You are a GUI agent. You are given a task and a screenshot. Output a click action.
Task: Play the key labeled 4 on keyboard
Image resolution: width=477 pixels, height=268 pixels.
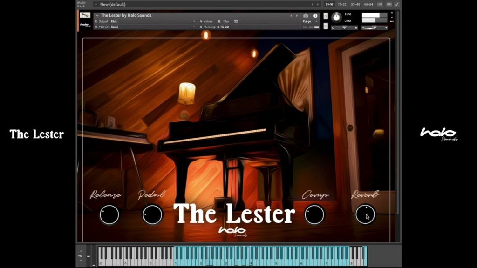[251, 261]
